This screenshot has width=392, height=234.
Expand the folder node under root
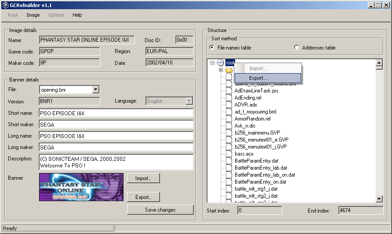click(221, 70)
